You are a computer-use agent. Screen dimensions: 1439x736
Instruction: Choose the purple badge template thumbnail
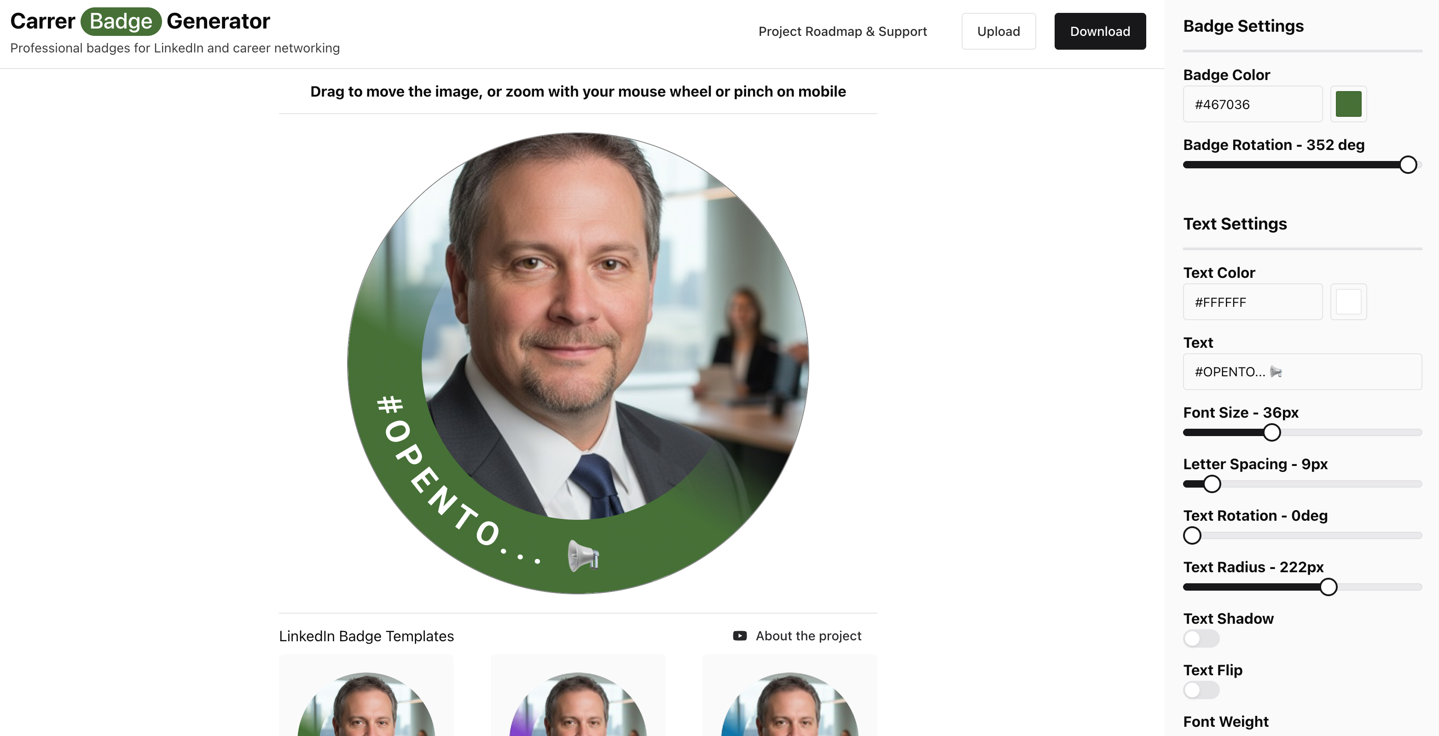[578, 695]
